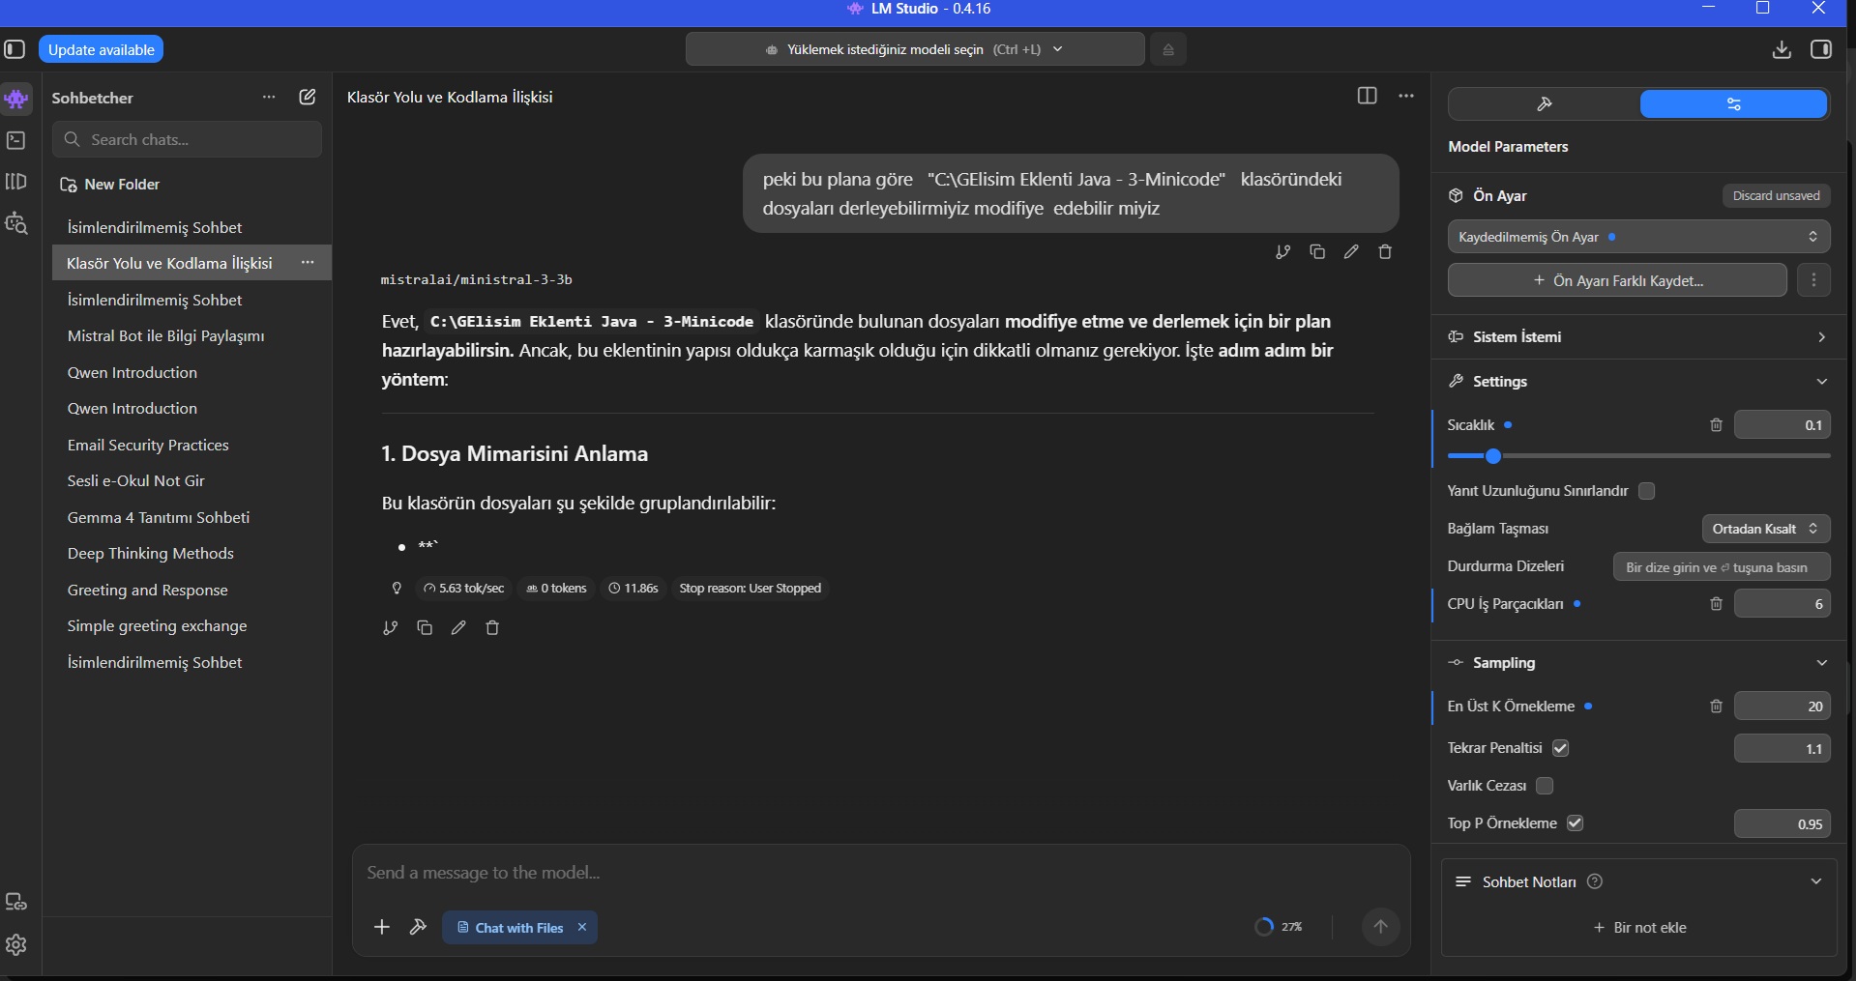This screenshot has width=1856, height=981.
Task: Open the Chats section in left rail
Action: click(x=16, y=99)
